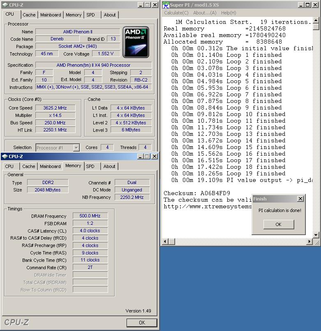Click the Multiplier value x 14.5
This screenshot has width=321, height=331.
click(x=55, y=115)
